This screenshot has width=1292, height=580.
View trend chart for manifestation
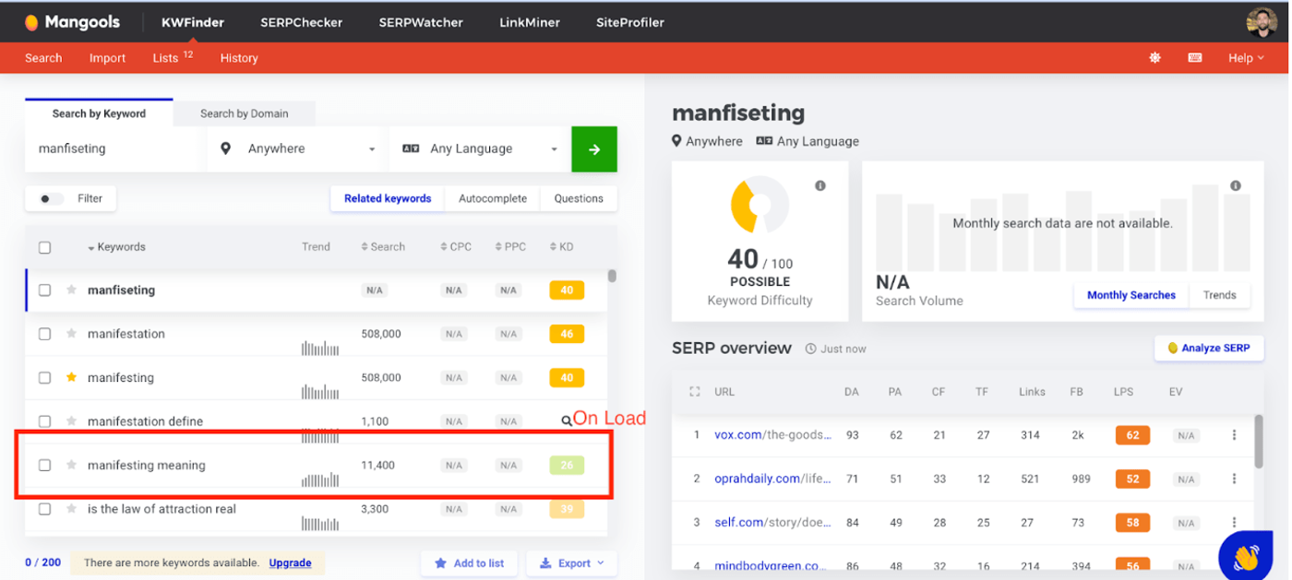[320, 348]
